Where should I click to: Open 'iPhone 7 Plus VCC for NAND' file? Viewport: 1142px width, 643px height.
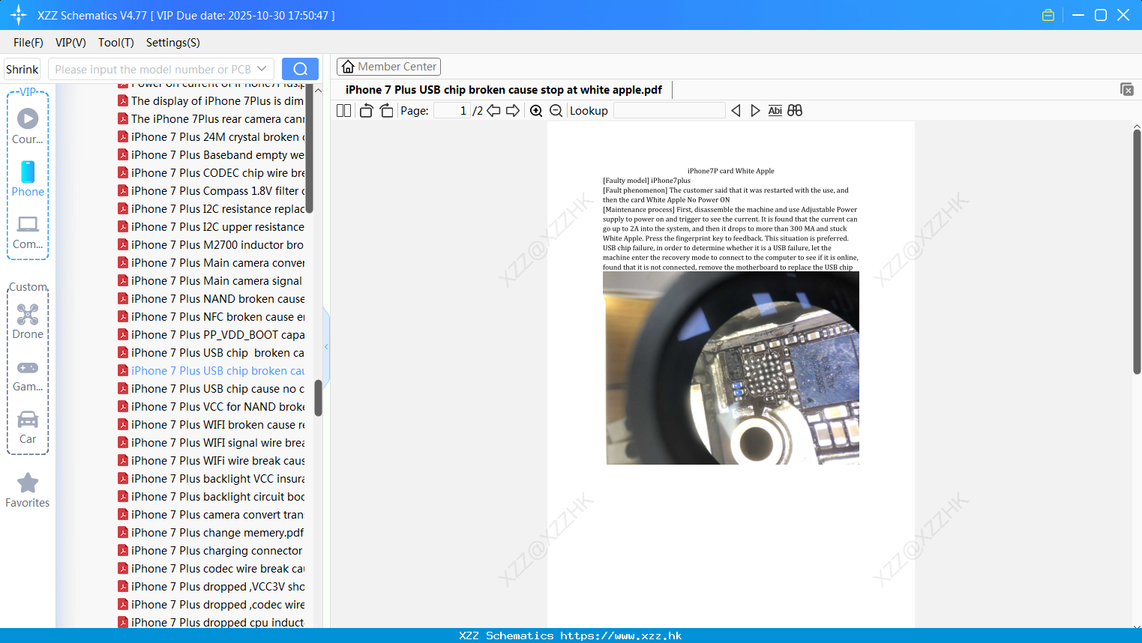tap(211, 407)
